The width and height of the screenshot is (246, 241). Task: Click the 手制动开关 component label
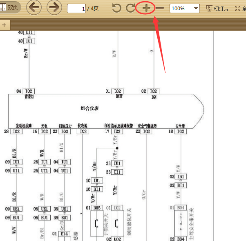point(106,224)
